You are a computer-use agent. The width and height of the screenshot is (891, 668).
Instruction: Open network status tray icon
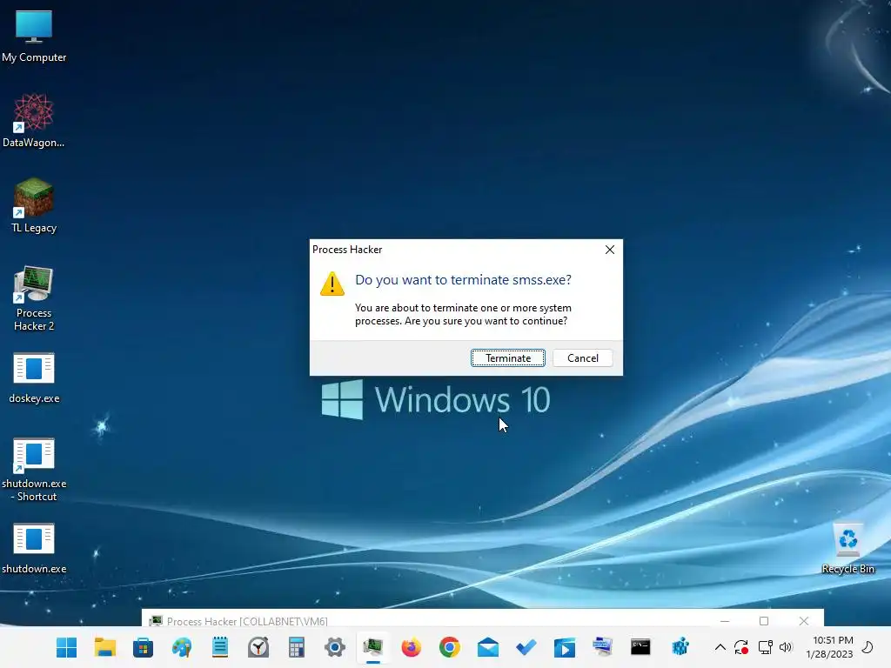point(765,647)
